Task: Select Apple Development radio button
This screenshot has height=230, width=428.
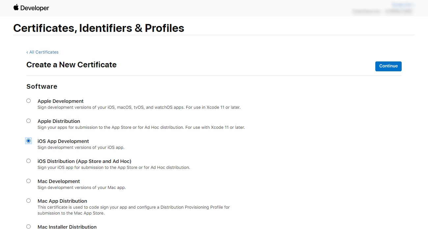Action: tap(29, 101)
